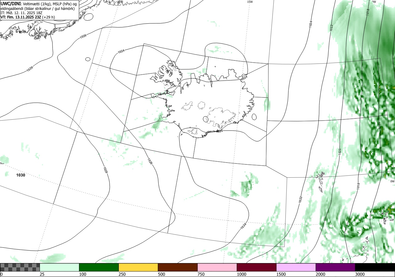The height and width of the screenshot is (277, 395).
Task: Click the black legend swatch above 3000
Action: [375, 267]
